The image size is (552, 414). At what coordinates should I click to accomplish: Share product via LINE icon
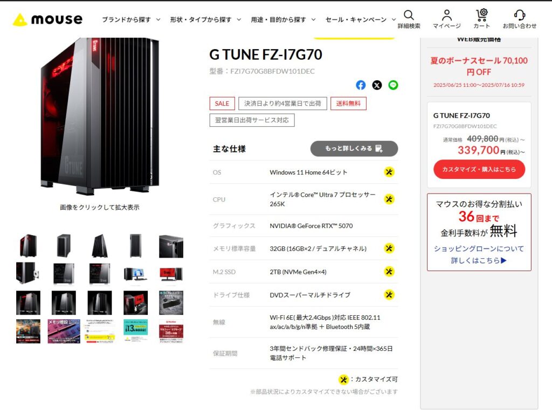[393, 85]
